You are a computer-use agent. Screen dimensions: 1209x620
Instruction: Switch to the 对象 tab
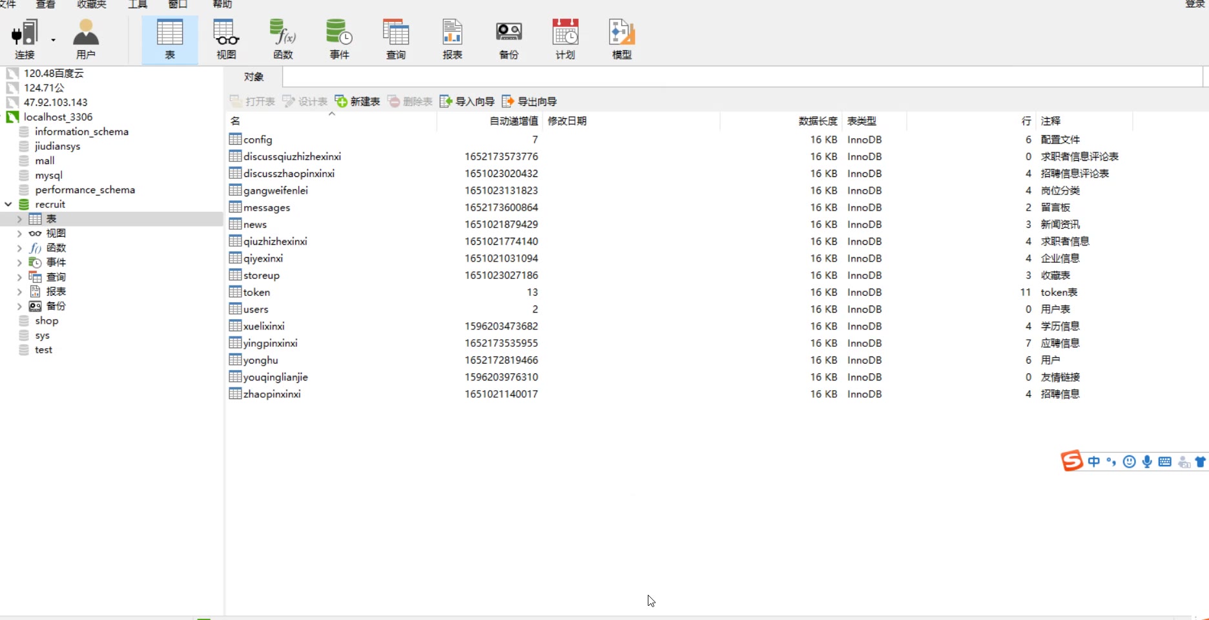(x=254, y=77)
